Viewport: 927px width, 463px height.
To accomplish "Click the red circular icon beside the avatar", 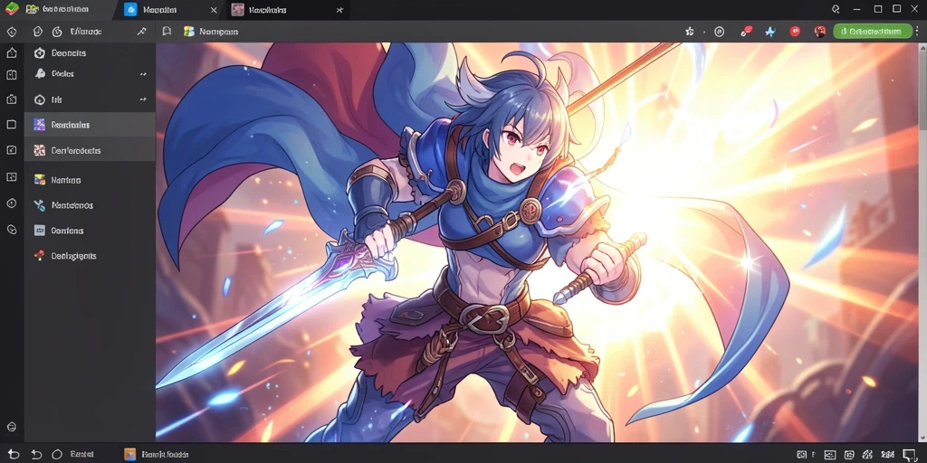I will pyautogui.click(x=795, y=32).
